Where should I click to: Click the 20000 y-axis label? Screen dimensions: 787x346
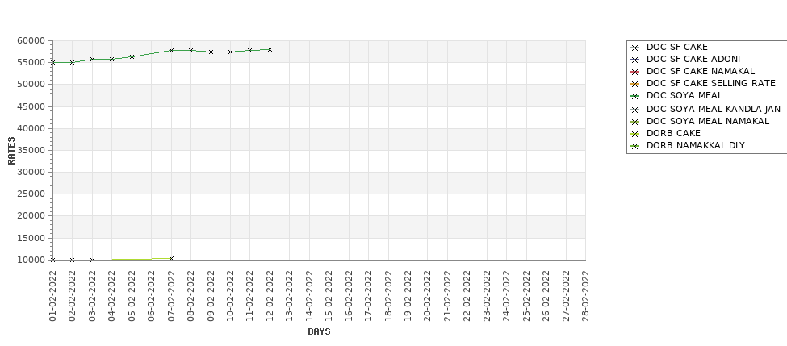(x=31, y=215)
